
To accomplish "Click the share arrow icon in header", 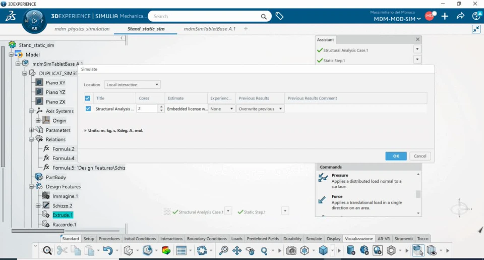I will (x=460, y=16).
